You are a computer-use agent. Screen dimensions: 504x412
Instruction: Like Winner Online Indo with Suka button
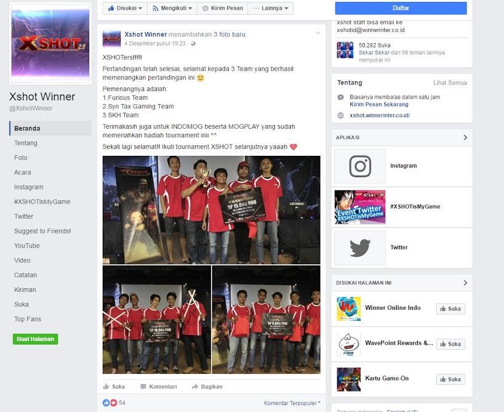click(x=450, y=309)
